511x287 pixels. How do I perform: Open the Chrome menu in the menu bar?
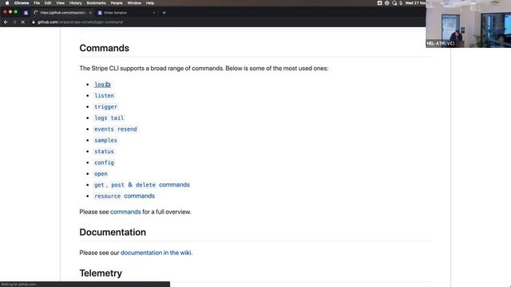pos(22,3)
